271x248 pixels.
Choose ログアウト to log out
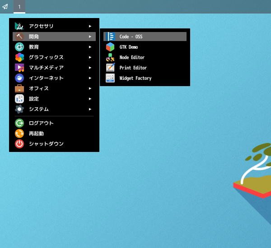point(41,123)
